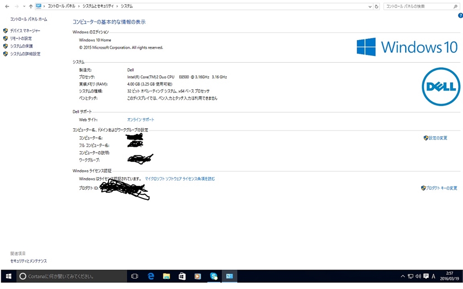The height and width of the screenshot is (289, 463).
Task: Open Skype from taskbar
Action: pos(214,276)
